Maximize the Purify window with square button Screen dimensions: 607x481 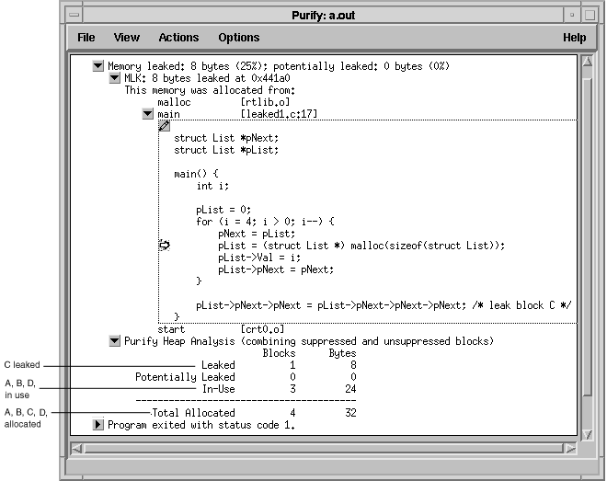tap(590, 15)
